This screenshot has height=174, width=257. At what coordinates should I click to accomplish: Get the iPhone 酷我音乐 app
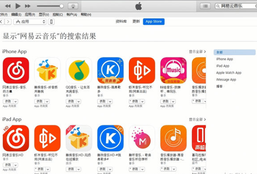(39, 102)
